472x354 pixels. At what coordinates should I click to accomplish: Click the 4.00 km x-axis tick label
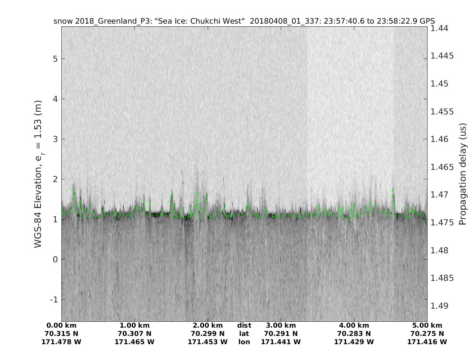click(354, 325)
